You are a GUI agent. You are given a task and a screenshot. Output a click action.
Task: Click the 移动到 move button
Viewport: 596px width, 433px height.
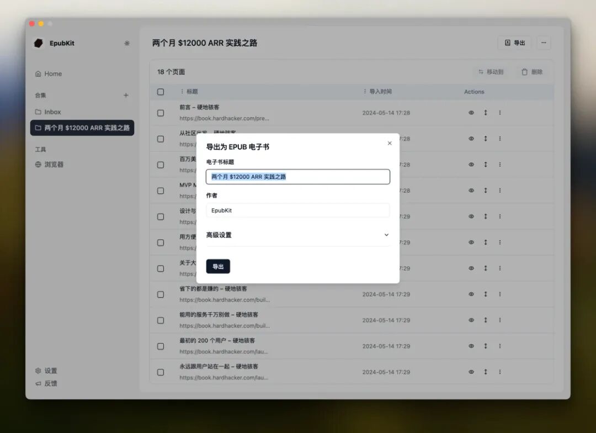[x=491, y=72]
